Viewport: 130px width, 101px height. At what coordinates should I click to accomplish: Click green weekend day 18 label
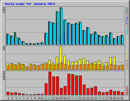pyautogui.click(x=72, y=98)
